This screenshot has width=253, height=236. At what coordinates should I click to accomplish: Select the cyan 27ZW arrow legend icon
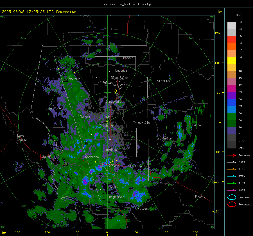coord(232,177)
